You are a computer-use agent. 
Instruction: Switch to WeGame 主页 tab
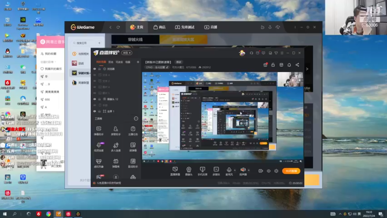pos(137,27)
